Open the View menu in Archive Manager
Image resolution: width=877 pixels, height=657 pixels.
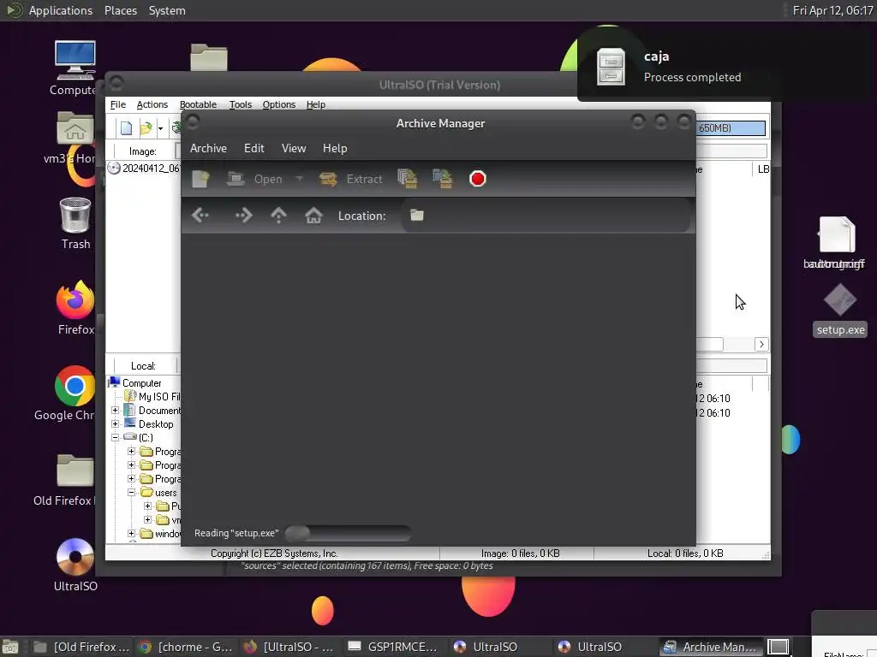(294, 148)
